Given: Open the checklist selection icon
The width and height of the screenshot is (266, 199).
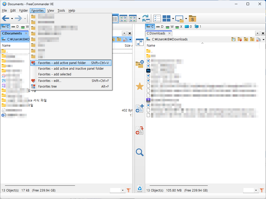Looking at the screenshot, I should [157, 18].
